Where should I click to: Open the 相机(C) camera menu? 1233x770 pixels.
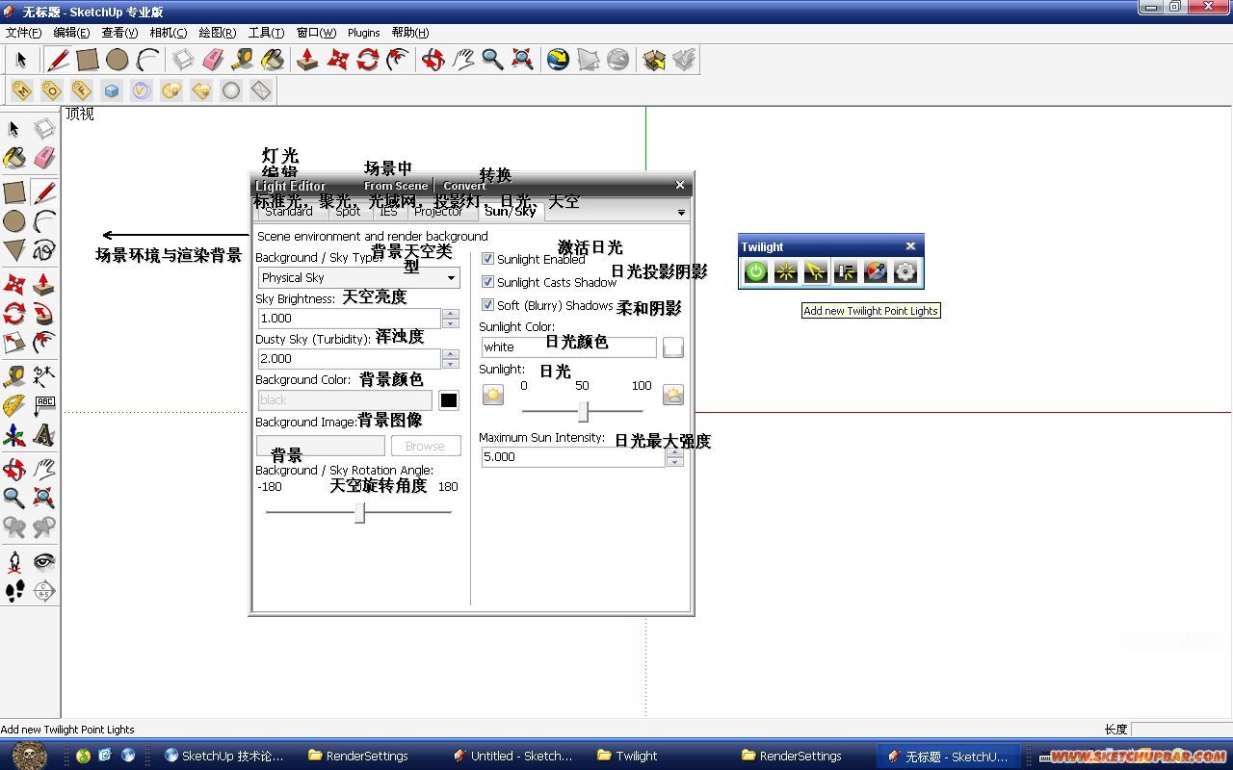point(168,33)
